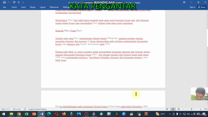Launch Google Chrome from the taskbar
The height and width of the screenshot is (117, 208).
tap(19, 114)
